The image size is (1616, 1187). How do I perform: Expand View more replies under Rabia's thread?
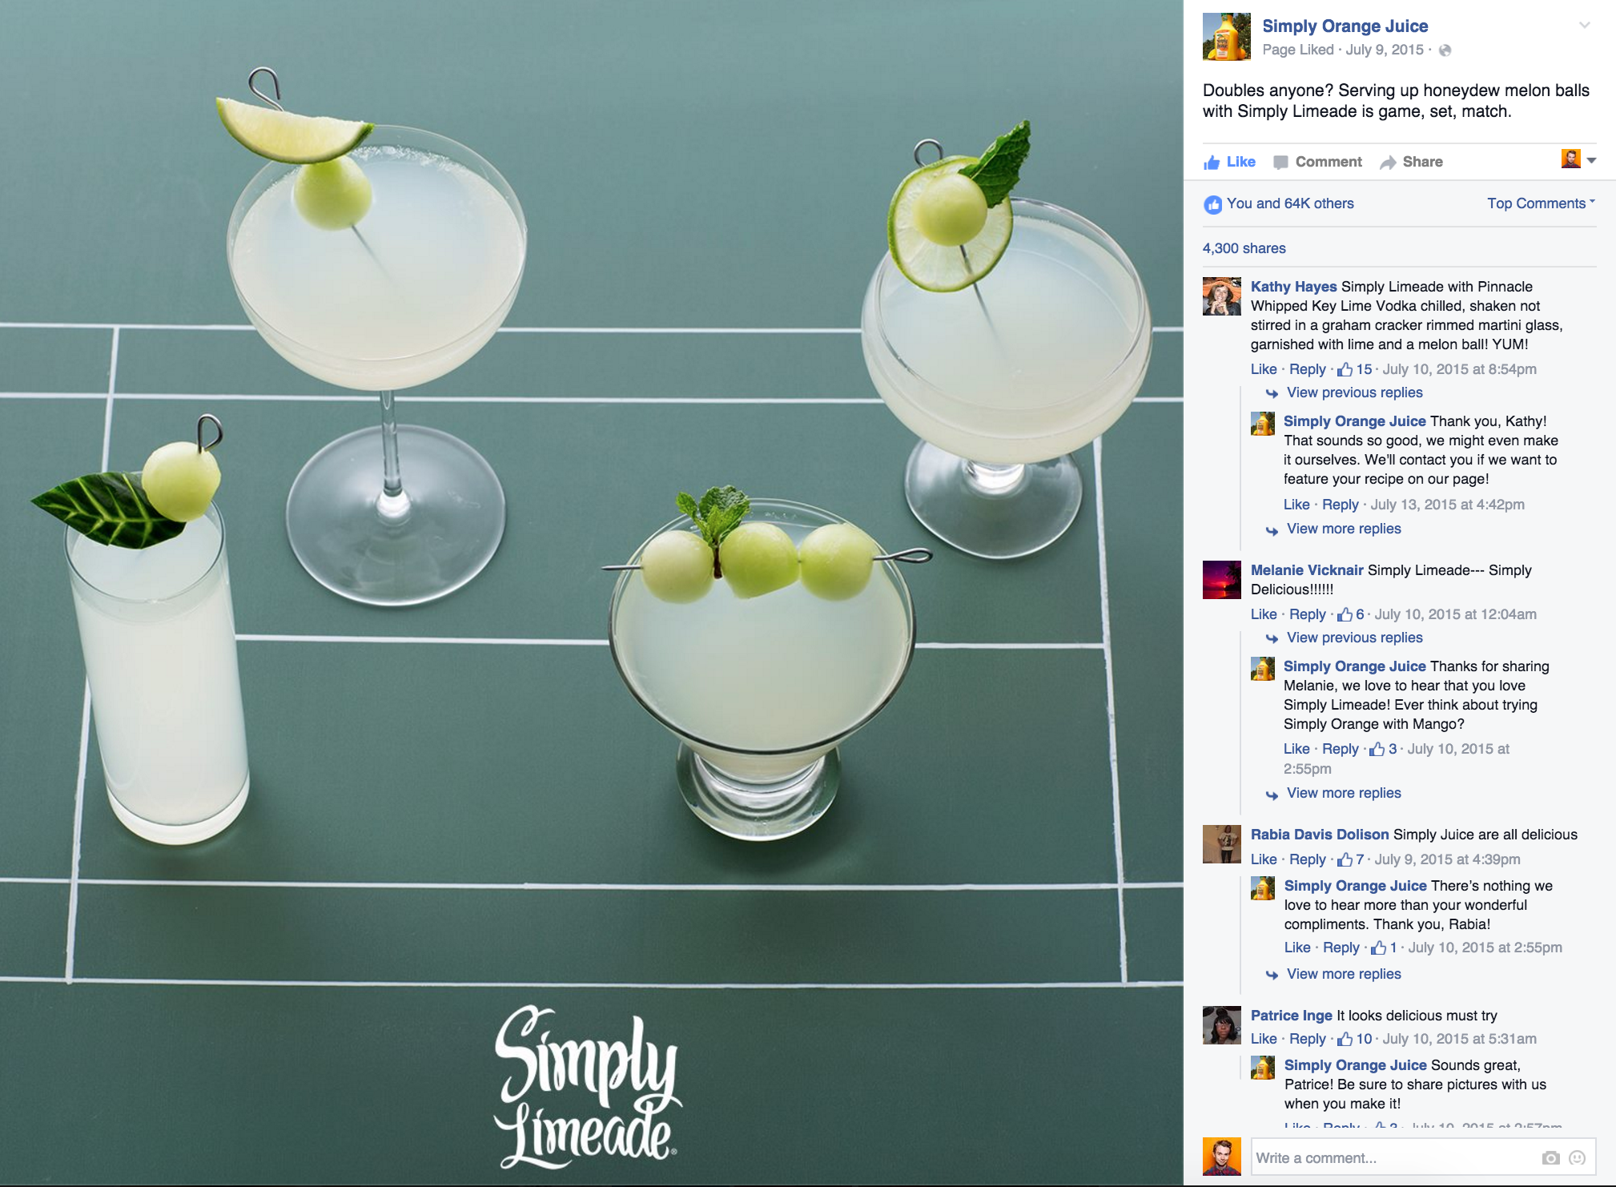click(x=1344, y=974)
